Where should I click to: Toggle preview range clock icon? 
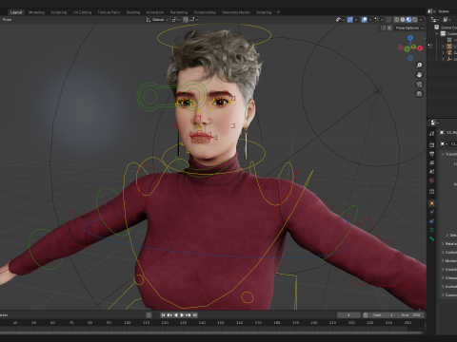(x=366, y=315)
